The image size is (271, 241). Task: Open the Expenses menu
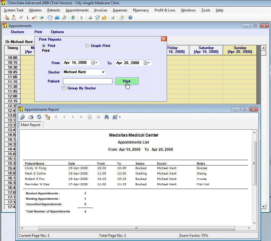click(120, 10)
